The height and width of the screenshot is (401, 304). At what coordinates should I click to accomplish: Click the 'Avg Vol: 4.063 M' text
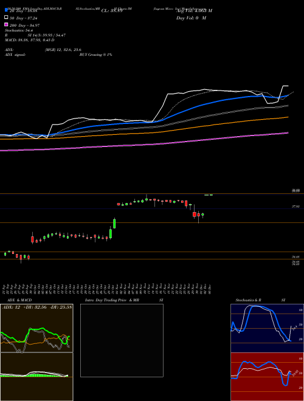click(194, 11)
